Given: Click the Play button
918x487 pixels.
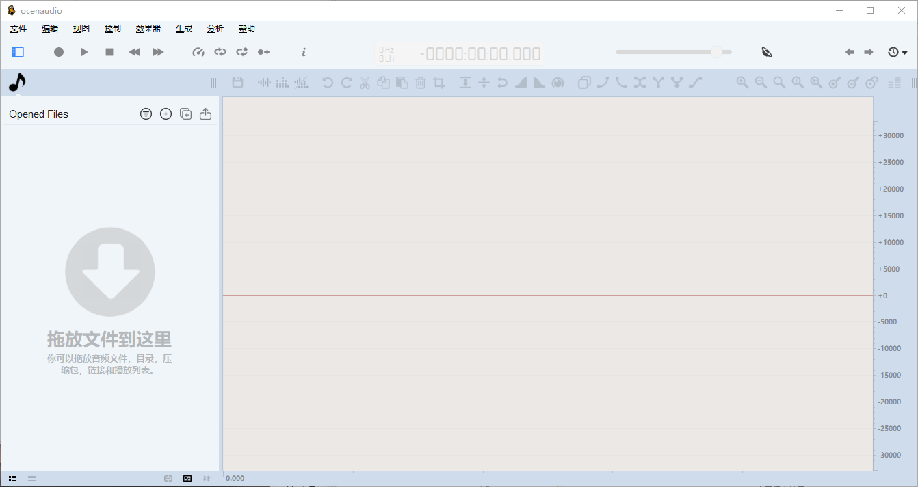Looking at the screenshot, I should pos(84,52).
